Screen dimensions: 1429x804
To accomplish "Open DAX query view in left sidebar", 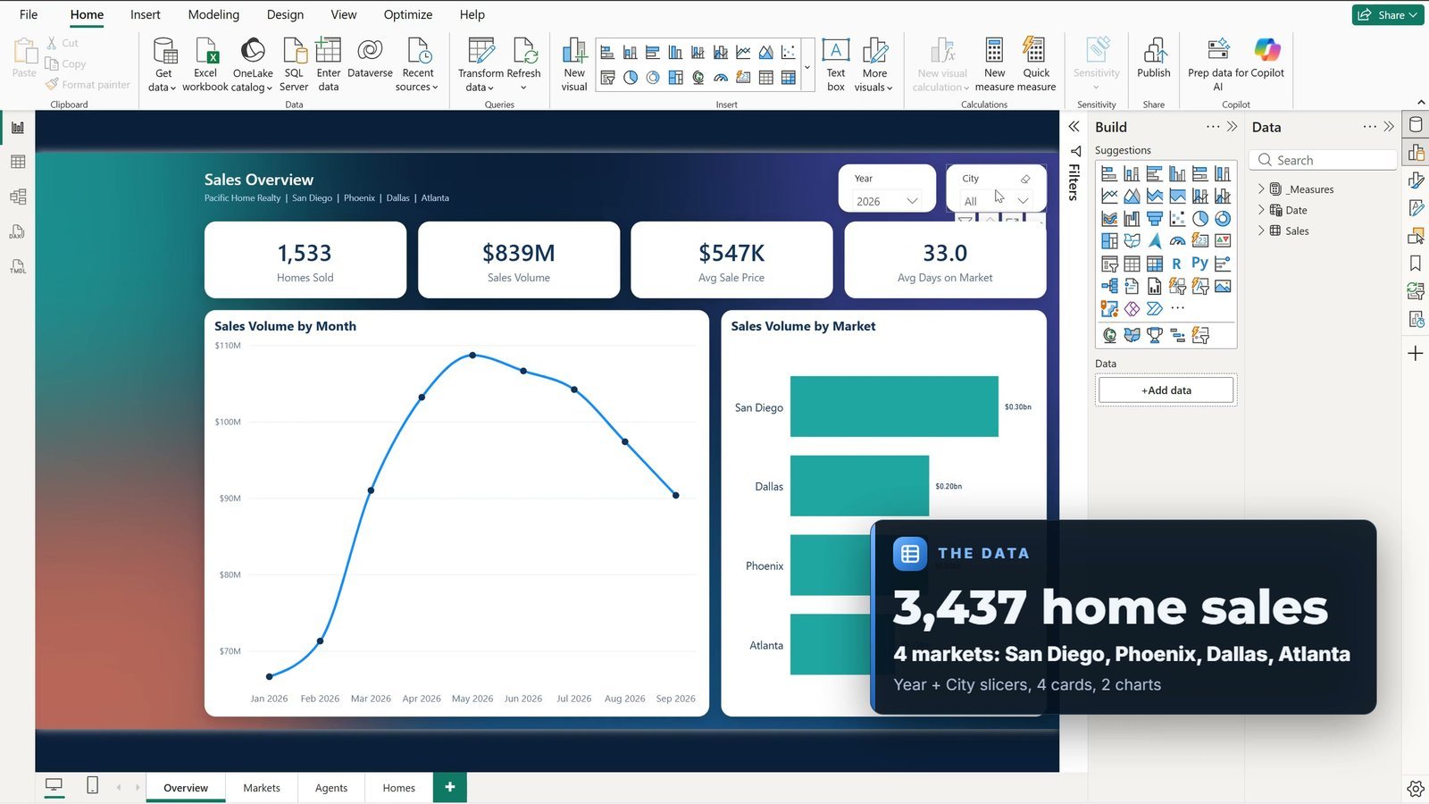I will (x=18, y=231).
